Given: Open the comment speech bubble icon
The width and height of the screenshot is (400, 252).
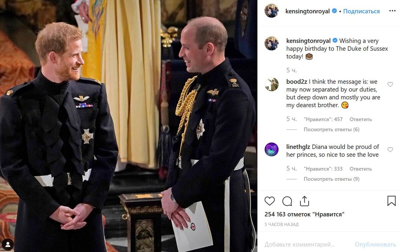Looking at the screenshot, I should click(x=287, y=201).
